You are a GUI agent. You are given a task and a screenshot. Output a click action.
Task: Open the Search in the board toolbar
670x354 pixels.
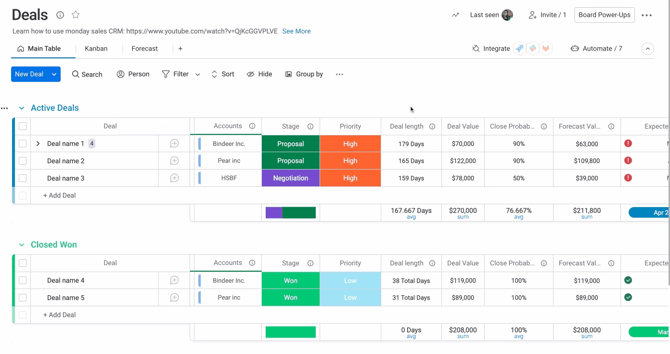(x=87, y=74)
